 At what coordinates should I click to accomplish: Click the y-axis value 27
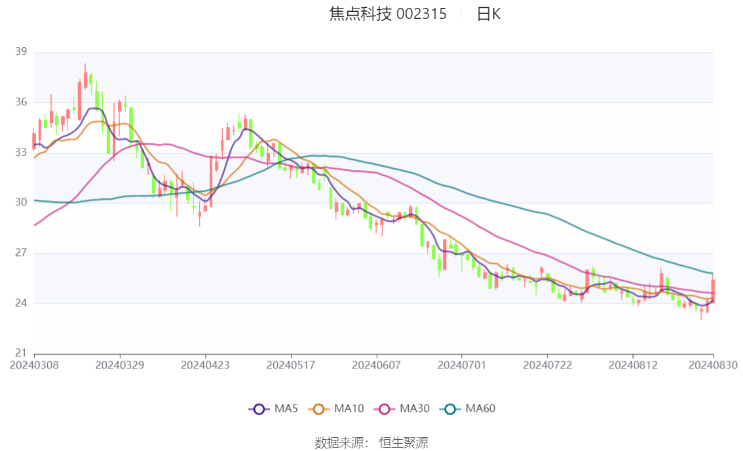[21, 253]
